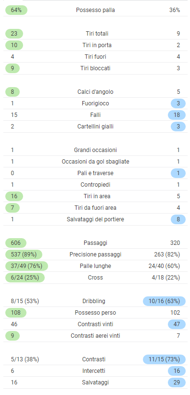Image resolution: width=190 pixels, height=395 pixels.
Task: Select the Dribbling 10/16 (63%) badge
Action: pos(164,301)
